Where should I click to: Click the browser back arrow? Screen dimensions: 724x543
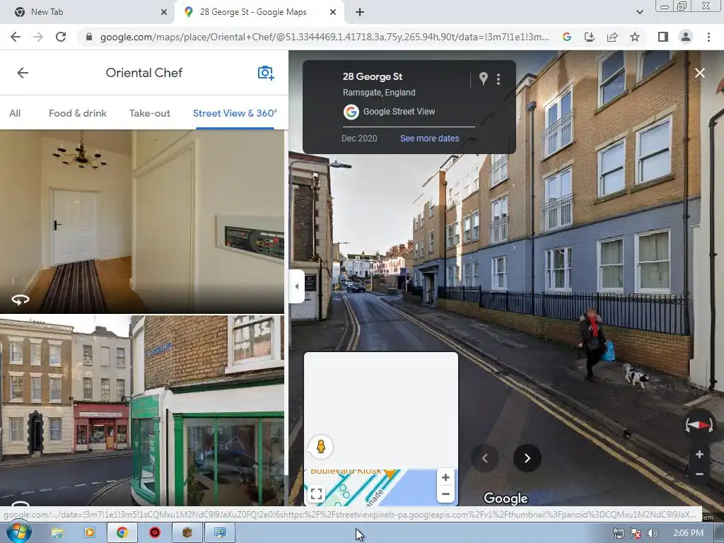pyautogui.click(x=16, y=37)
